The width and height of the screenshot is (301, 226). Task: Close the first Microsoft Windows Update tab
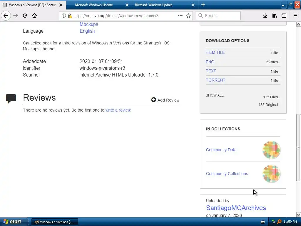[127, 5]
